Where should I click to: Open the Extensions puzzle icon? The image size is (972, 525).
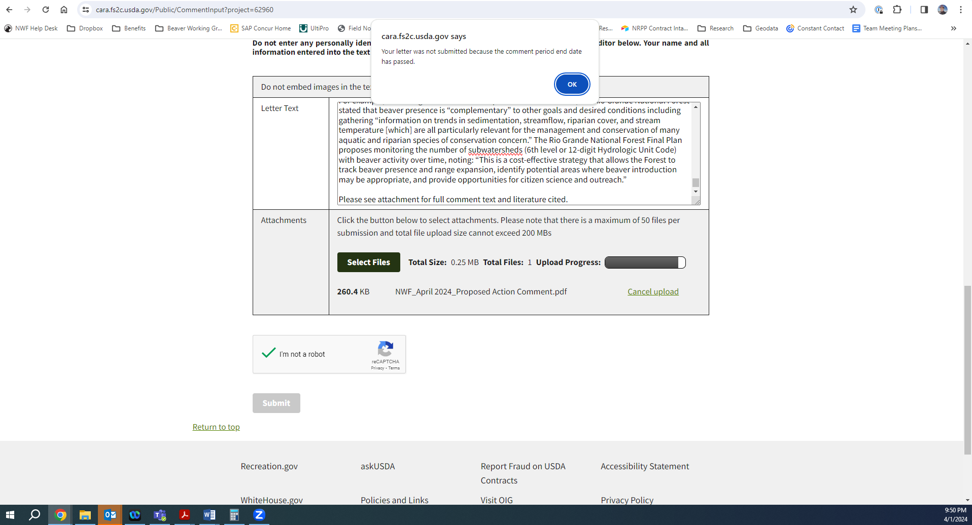coord(897,10)
